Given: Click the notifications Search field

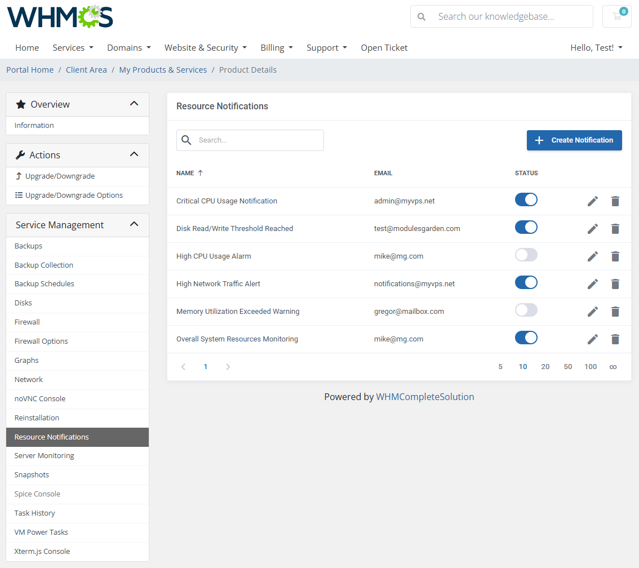Looking at the screenshot, I should (250, 140).
